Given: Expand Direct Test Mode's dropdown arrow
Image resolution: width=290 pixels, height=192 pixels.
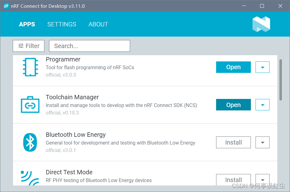Looking at the screenshot, I should click(262, 180).
